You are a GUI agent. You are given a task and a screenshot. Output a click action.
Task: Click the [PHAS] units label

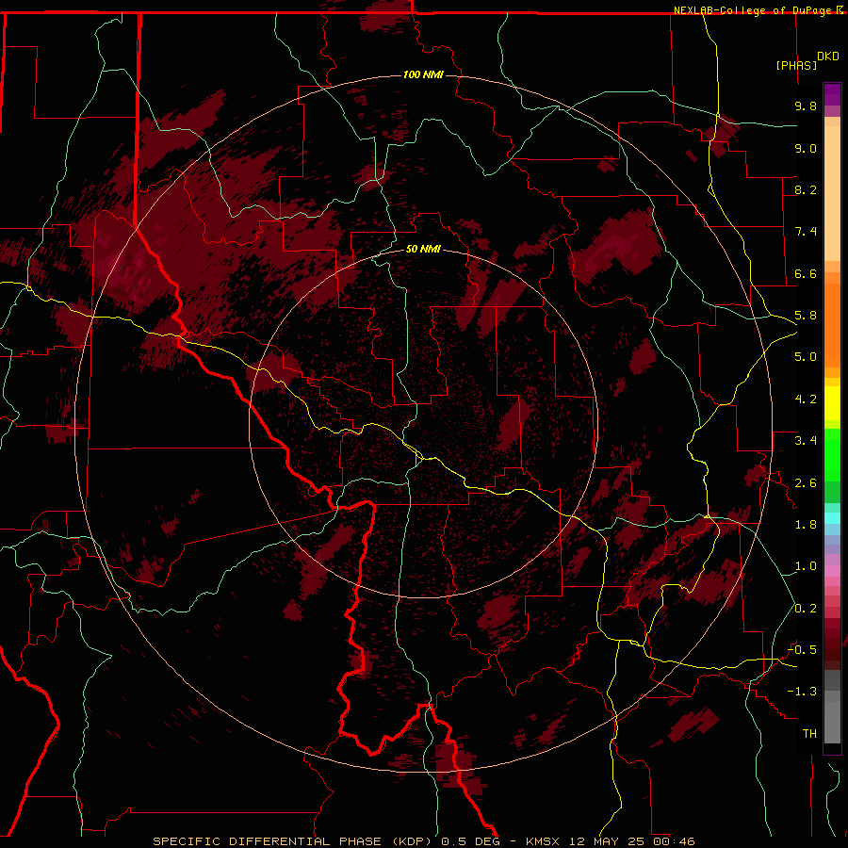pos(796,65)
